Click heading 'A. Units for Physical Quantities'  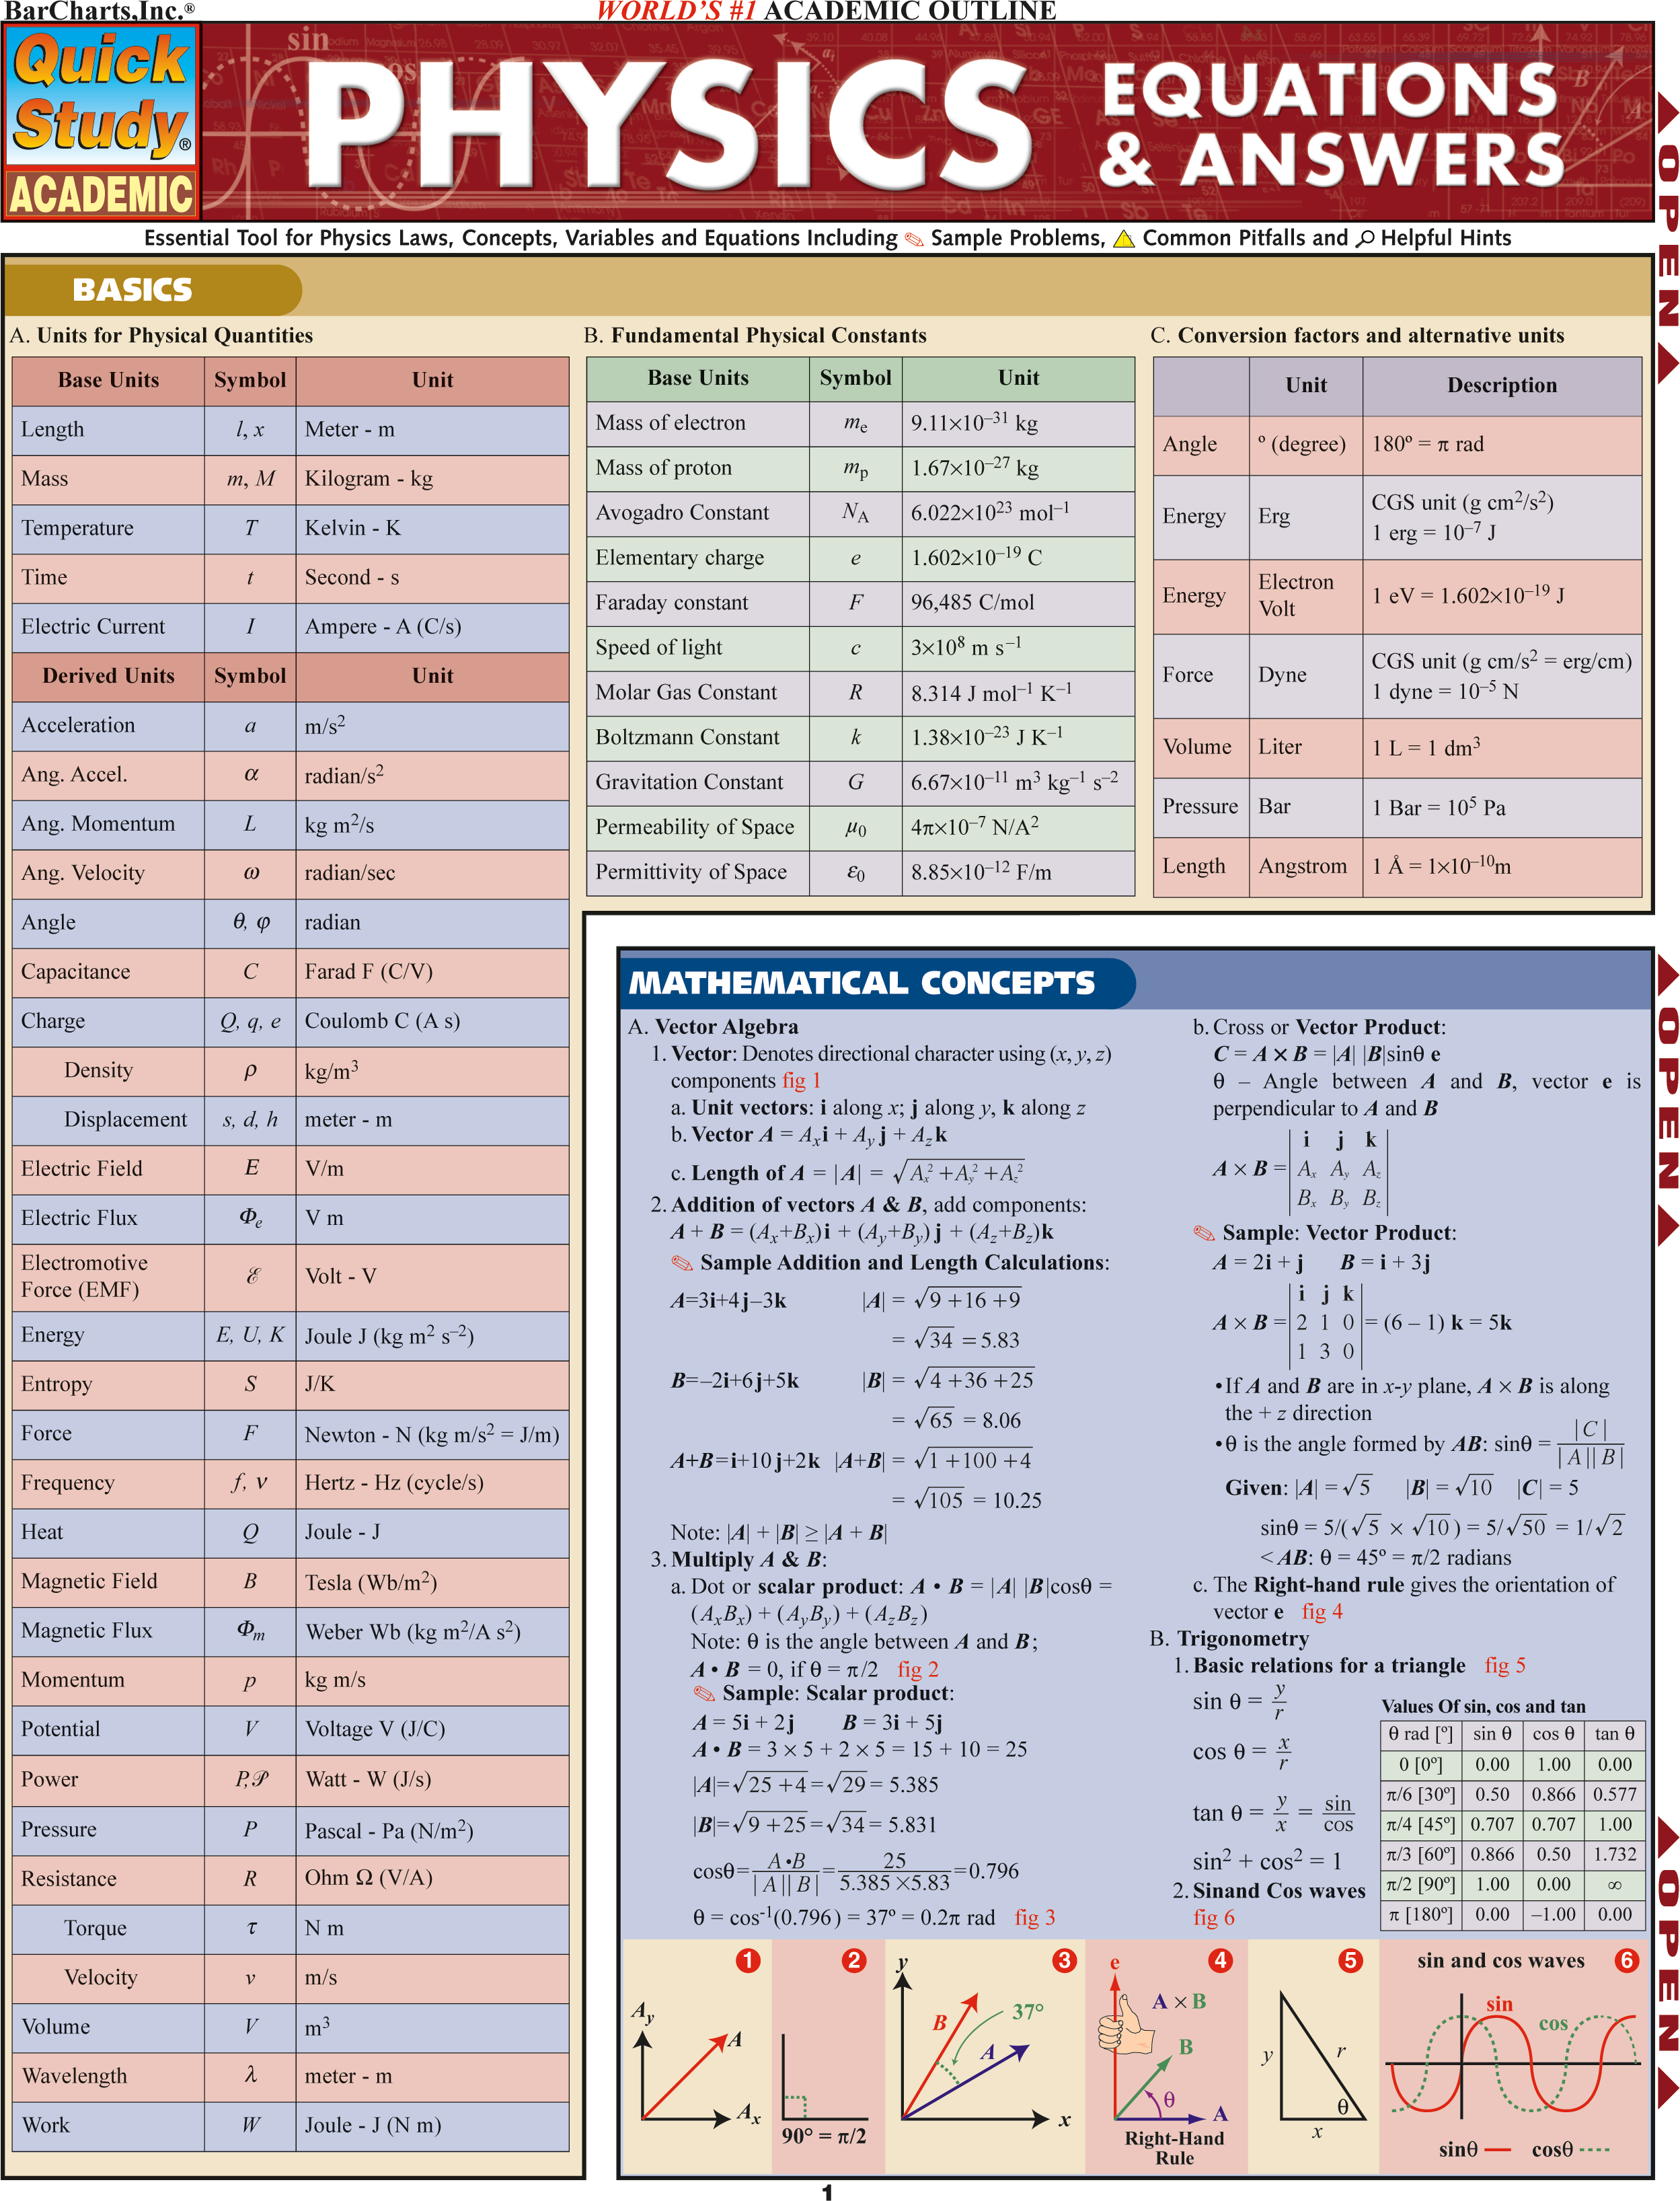tap(161, 336)
